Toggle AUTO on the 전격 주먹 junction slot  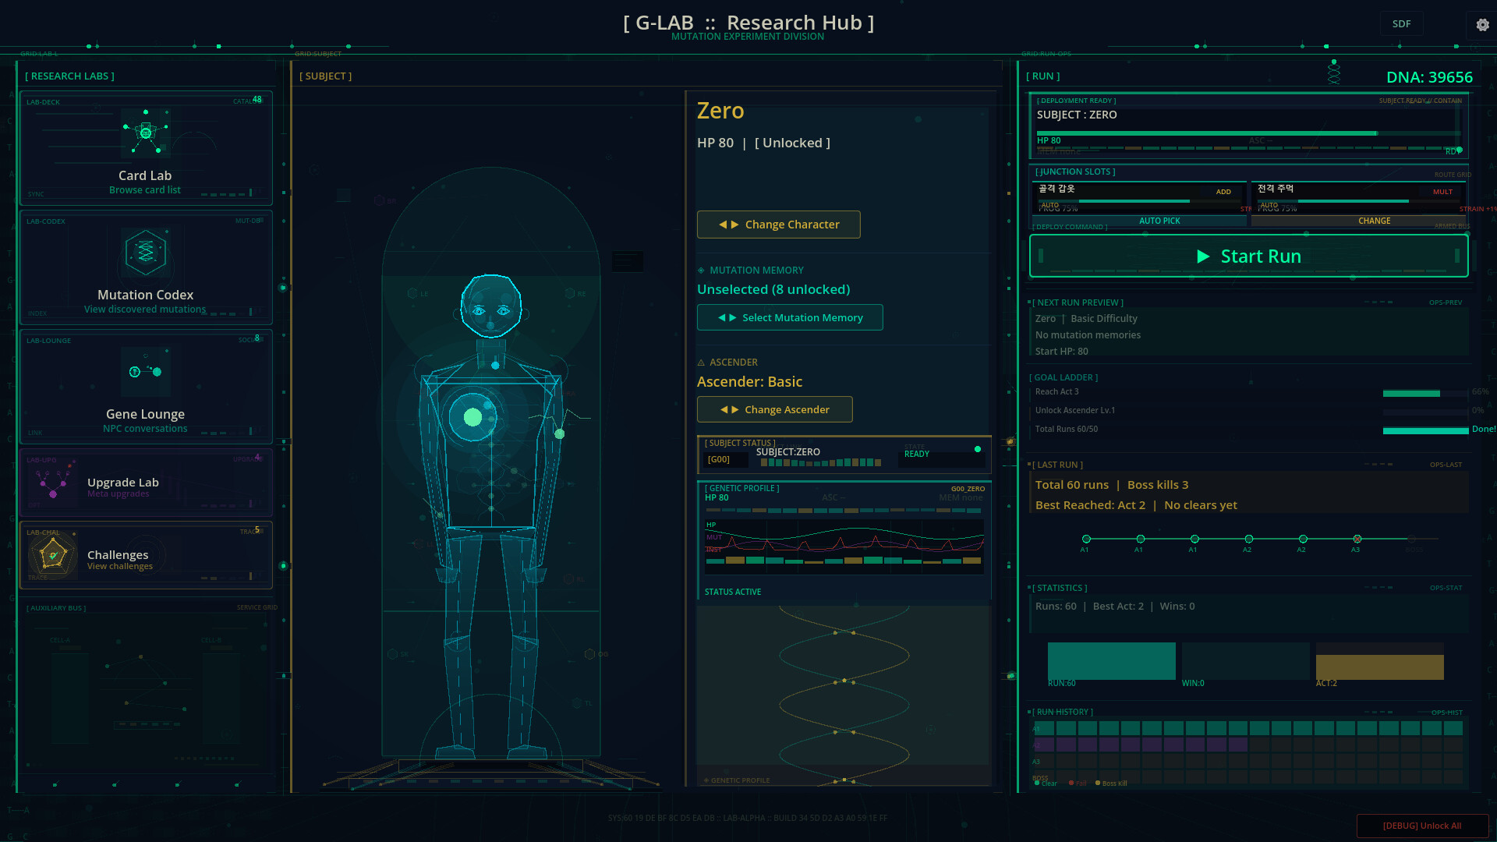click(1268, 204)
